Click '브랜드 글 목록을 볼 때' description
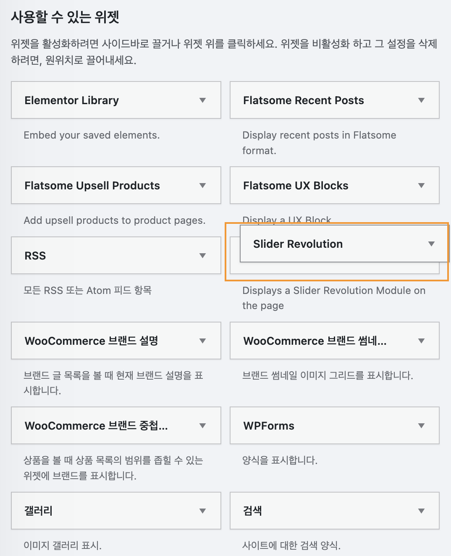Image resolution: width=451 pixels, height=556 pixels. pos(113,383)
